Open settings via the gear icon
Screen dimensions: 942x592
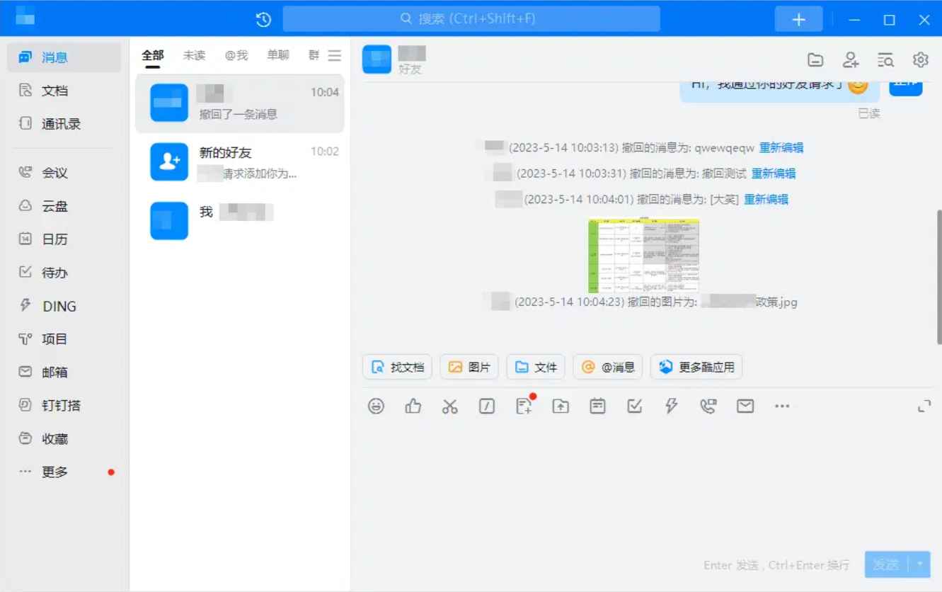pyautogui.click(x=920, y=60)
